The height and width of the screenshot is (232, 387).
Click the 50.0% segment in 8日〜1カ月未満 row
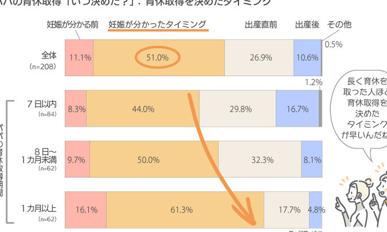point(154,159)
